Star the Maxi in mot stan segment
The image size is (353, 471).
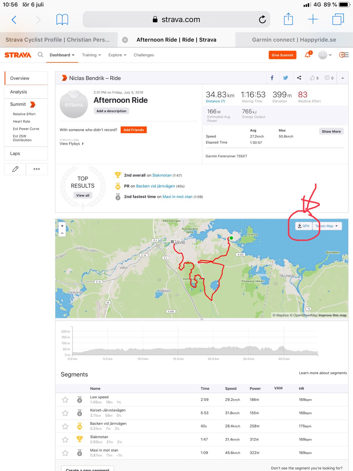(x=65, y=453)
